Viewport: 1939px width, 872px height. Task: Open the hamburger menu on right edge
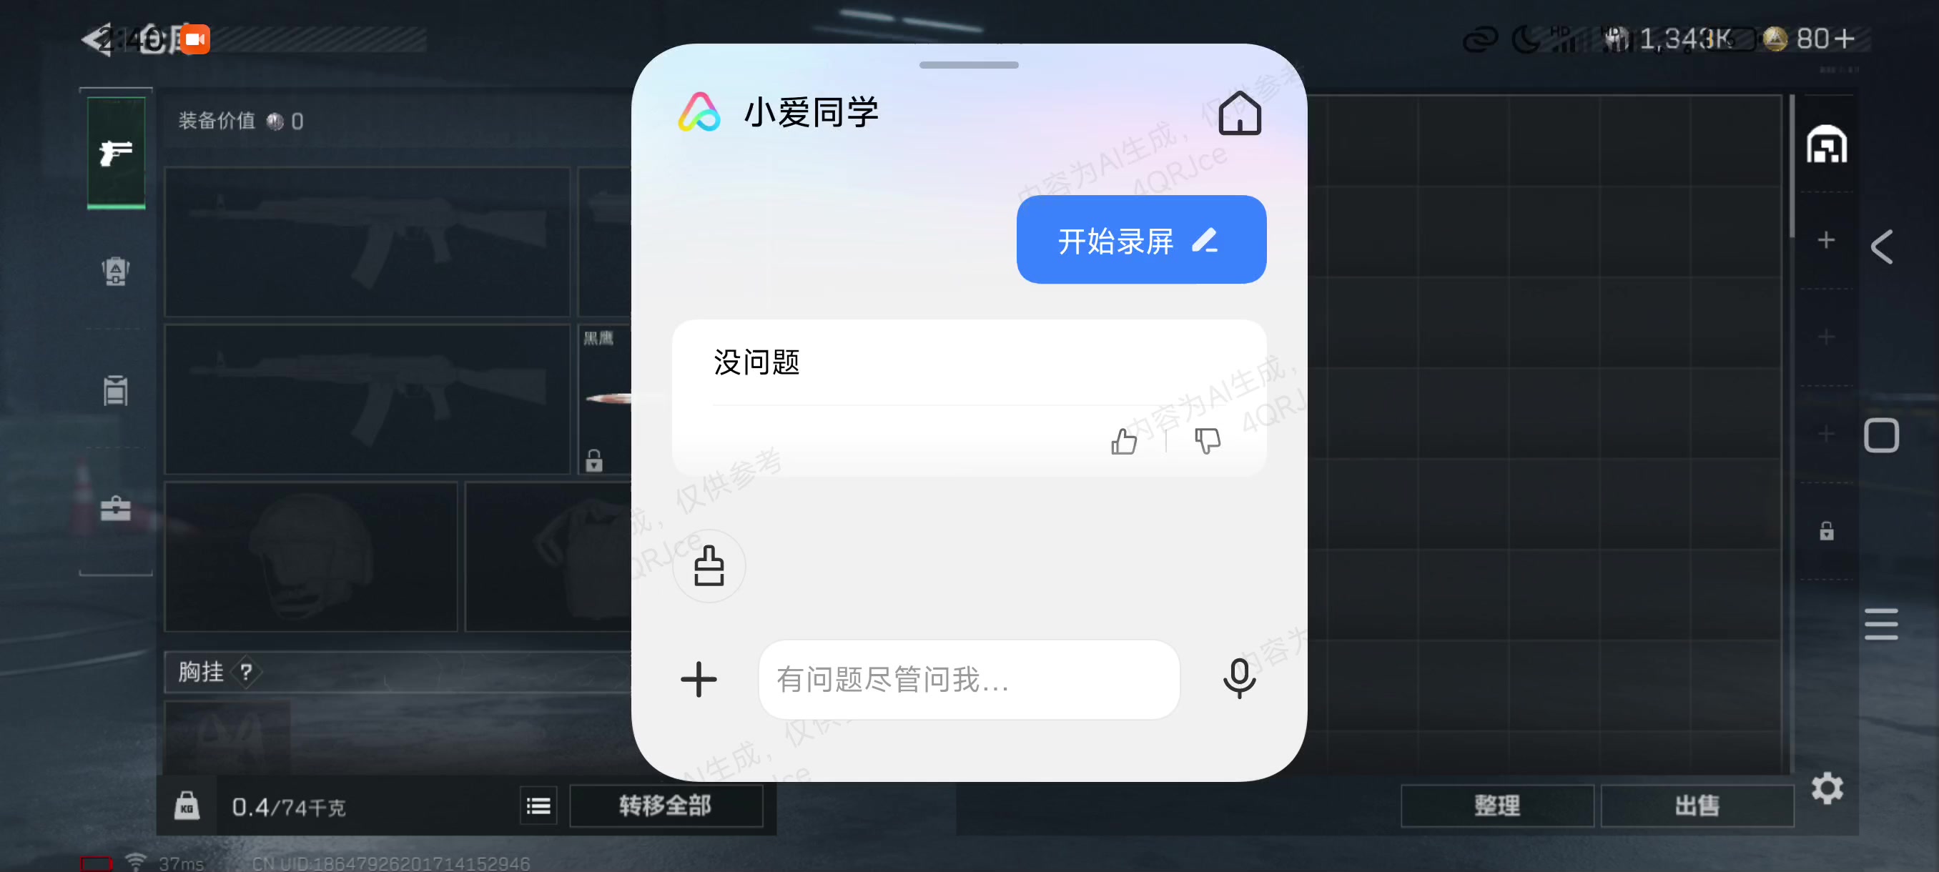(1881, 624)
